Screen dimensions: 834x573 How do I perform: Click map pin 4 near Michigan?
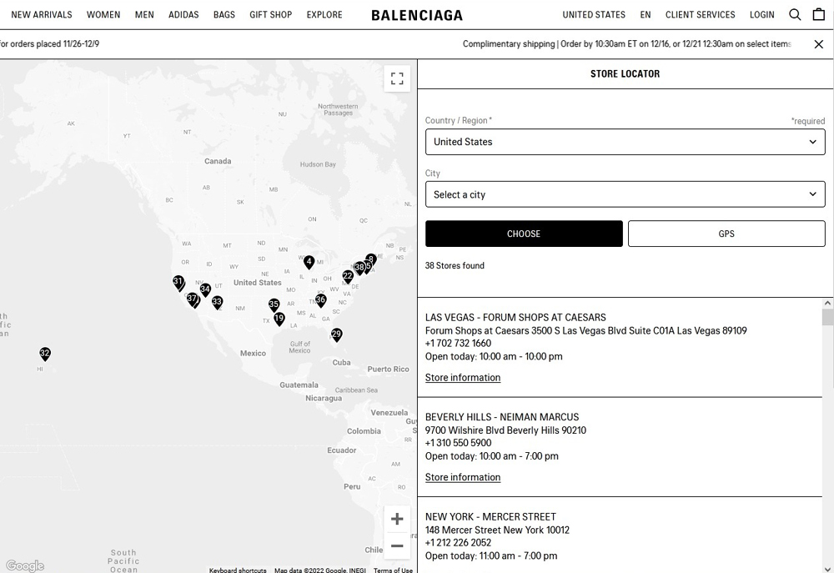point(309,262)
